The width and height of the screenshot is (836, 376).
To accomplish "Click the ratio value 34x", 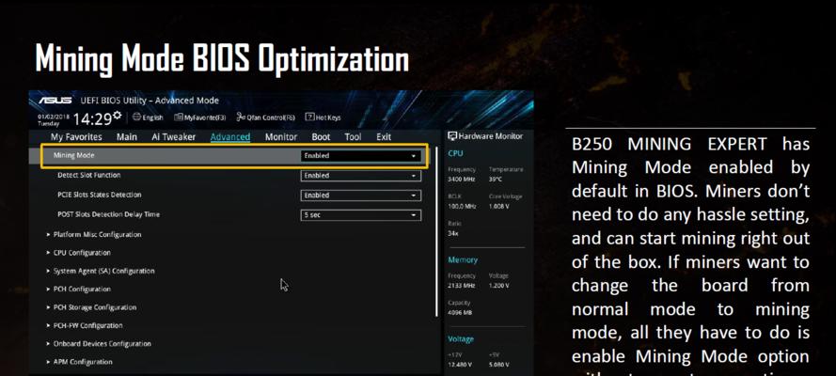I will tap(452, 233).
